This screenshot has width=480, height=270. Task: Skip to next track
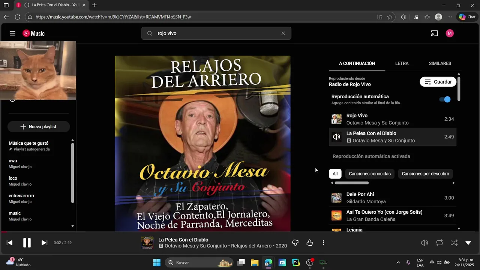(44, 243)
